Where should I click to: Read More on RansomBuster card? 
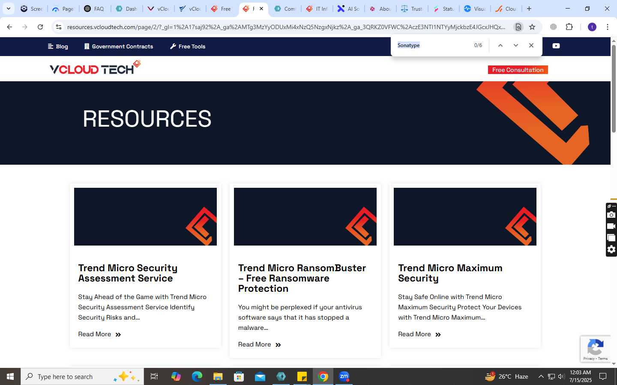(x=260, y=344)
